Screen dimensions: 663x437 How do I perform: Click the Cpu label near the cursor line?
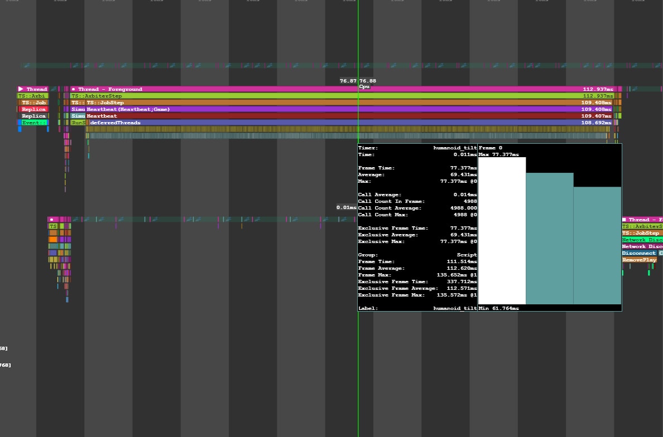364,87
